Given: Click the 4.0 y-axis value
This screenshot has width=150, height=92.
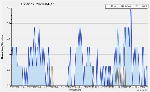Looking at the screenshot, I should click(x=8, y=8).
